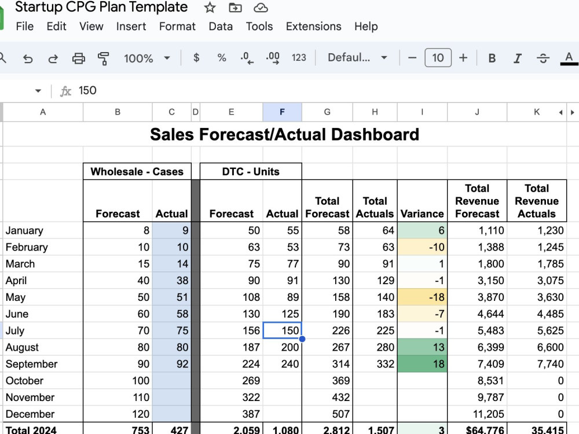
Task: Select the September row label
Action: coord(43,364)
